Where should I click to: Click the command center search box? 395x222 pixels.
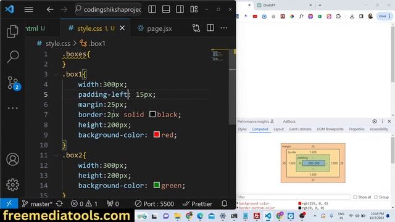[x=108, y=10]
